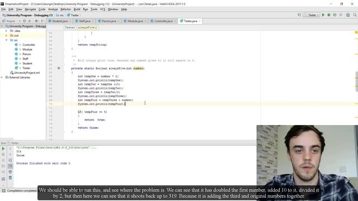
Task: Run with coverage from the main toolbar
Action: click(335, 15)
